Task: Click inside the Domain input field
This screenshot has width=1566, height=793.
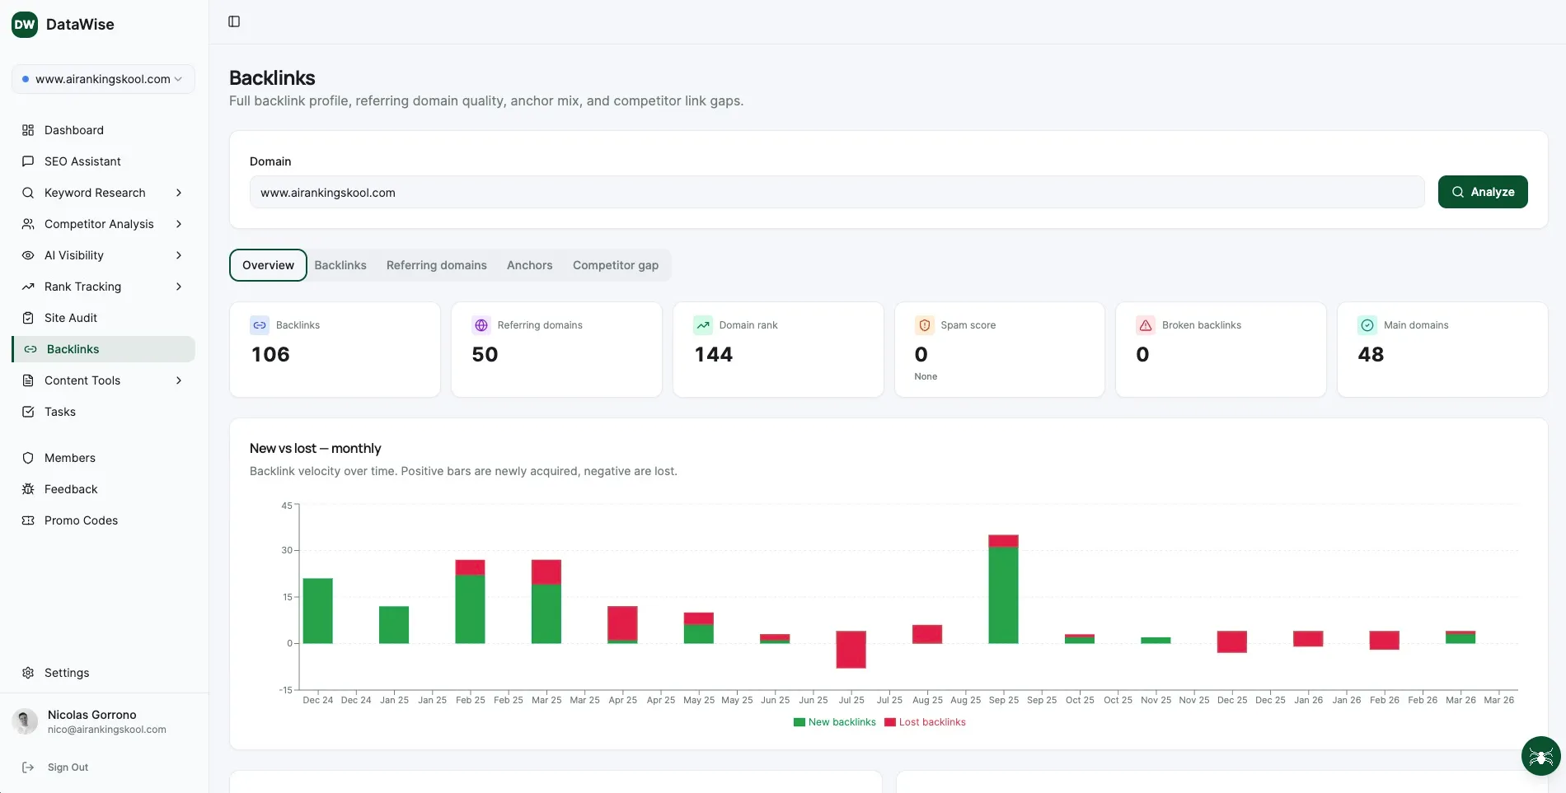Action: click(837, 192)
